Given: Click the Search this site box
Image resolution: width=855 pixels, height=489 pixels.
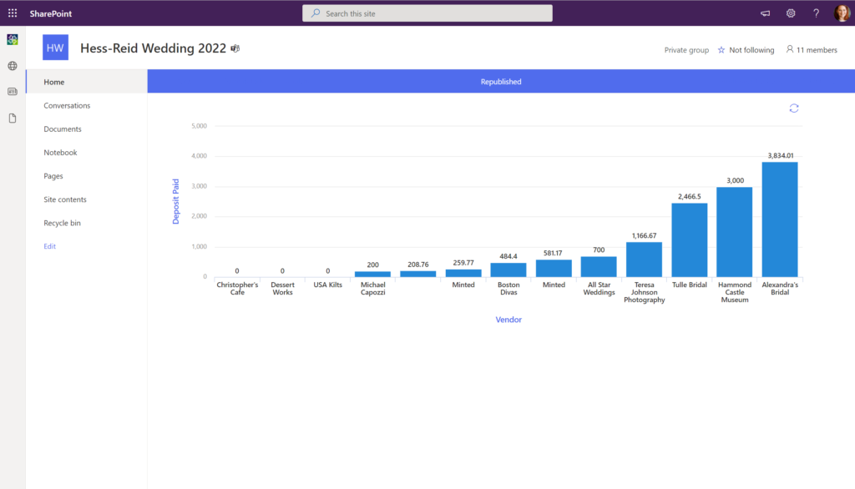Looking at the screenshot, I should (427, 13).
